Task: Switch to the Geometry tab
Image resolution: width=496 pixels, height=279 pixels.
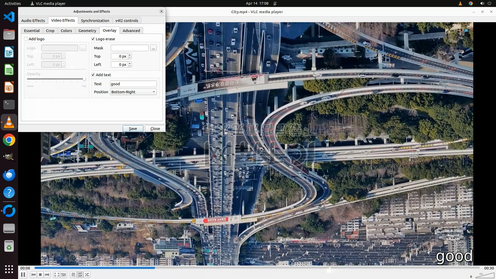Action: point(87,30)
